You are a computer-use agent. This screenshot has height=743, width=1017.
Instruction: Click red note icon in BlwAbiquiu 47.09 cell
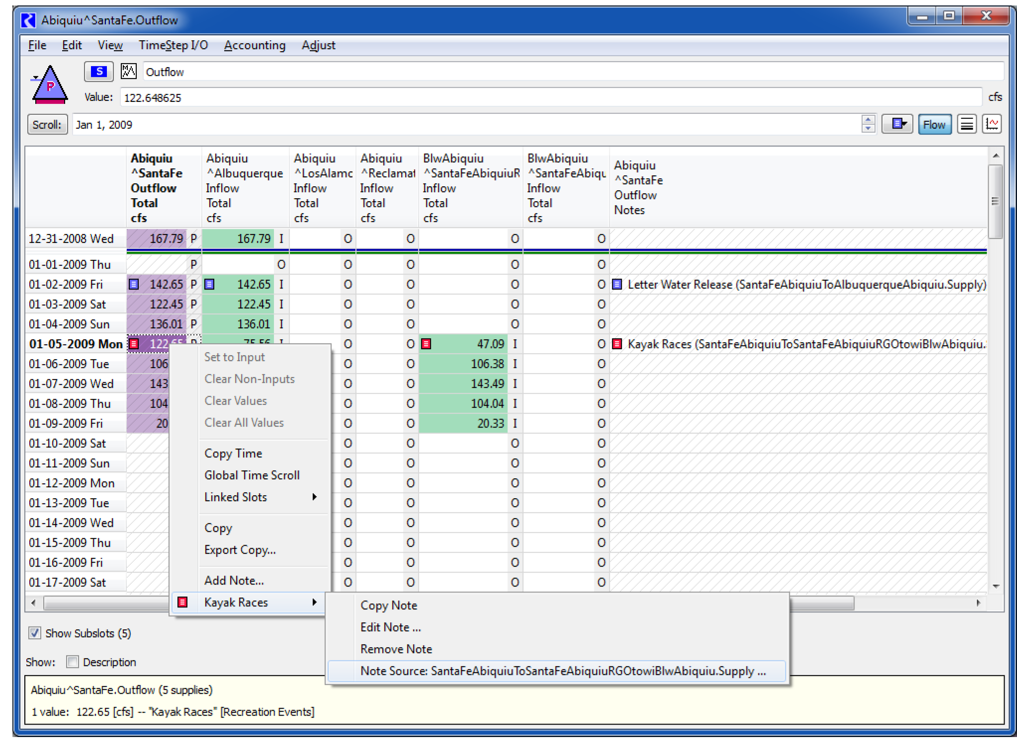426,344
